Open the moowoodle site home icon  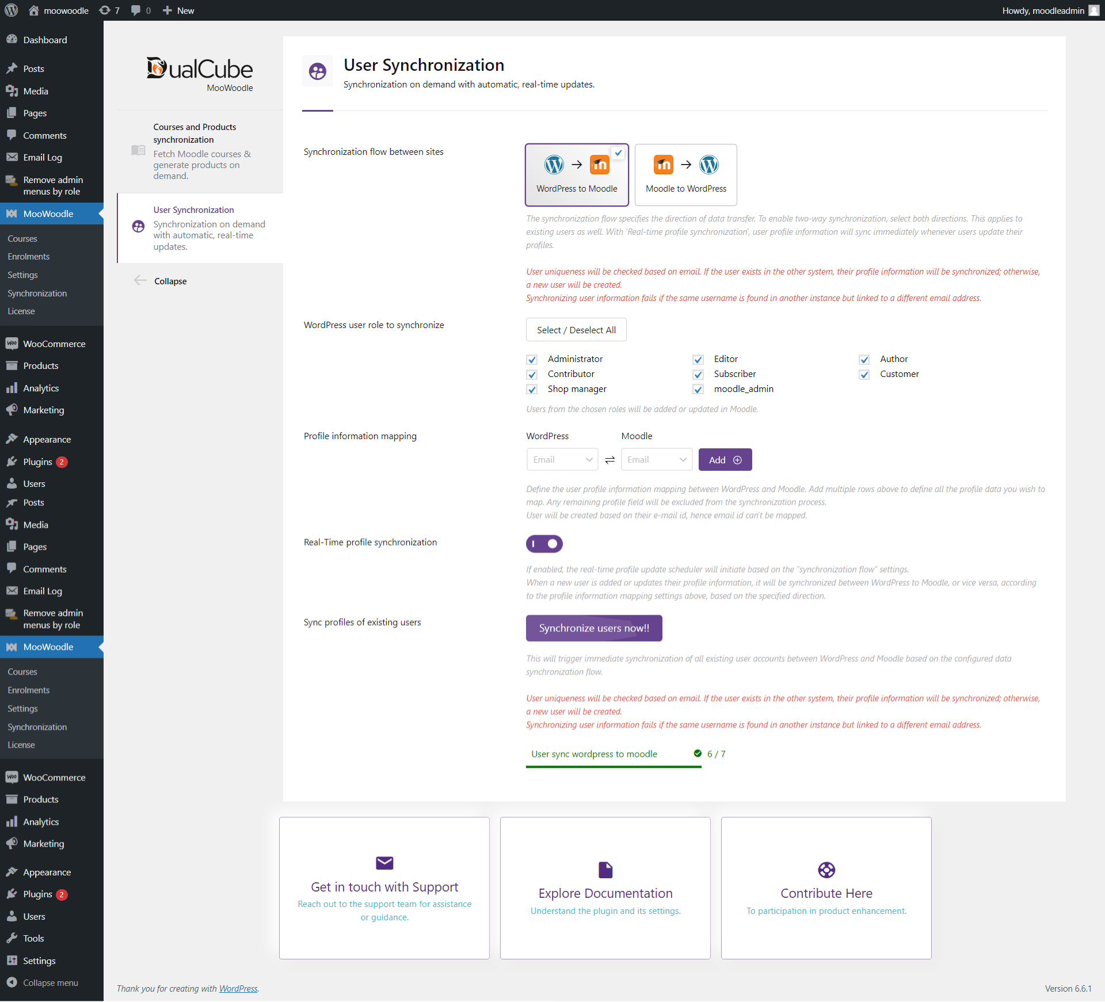pyautogui.click(x=34, y=10)
